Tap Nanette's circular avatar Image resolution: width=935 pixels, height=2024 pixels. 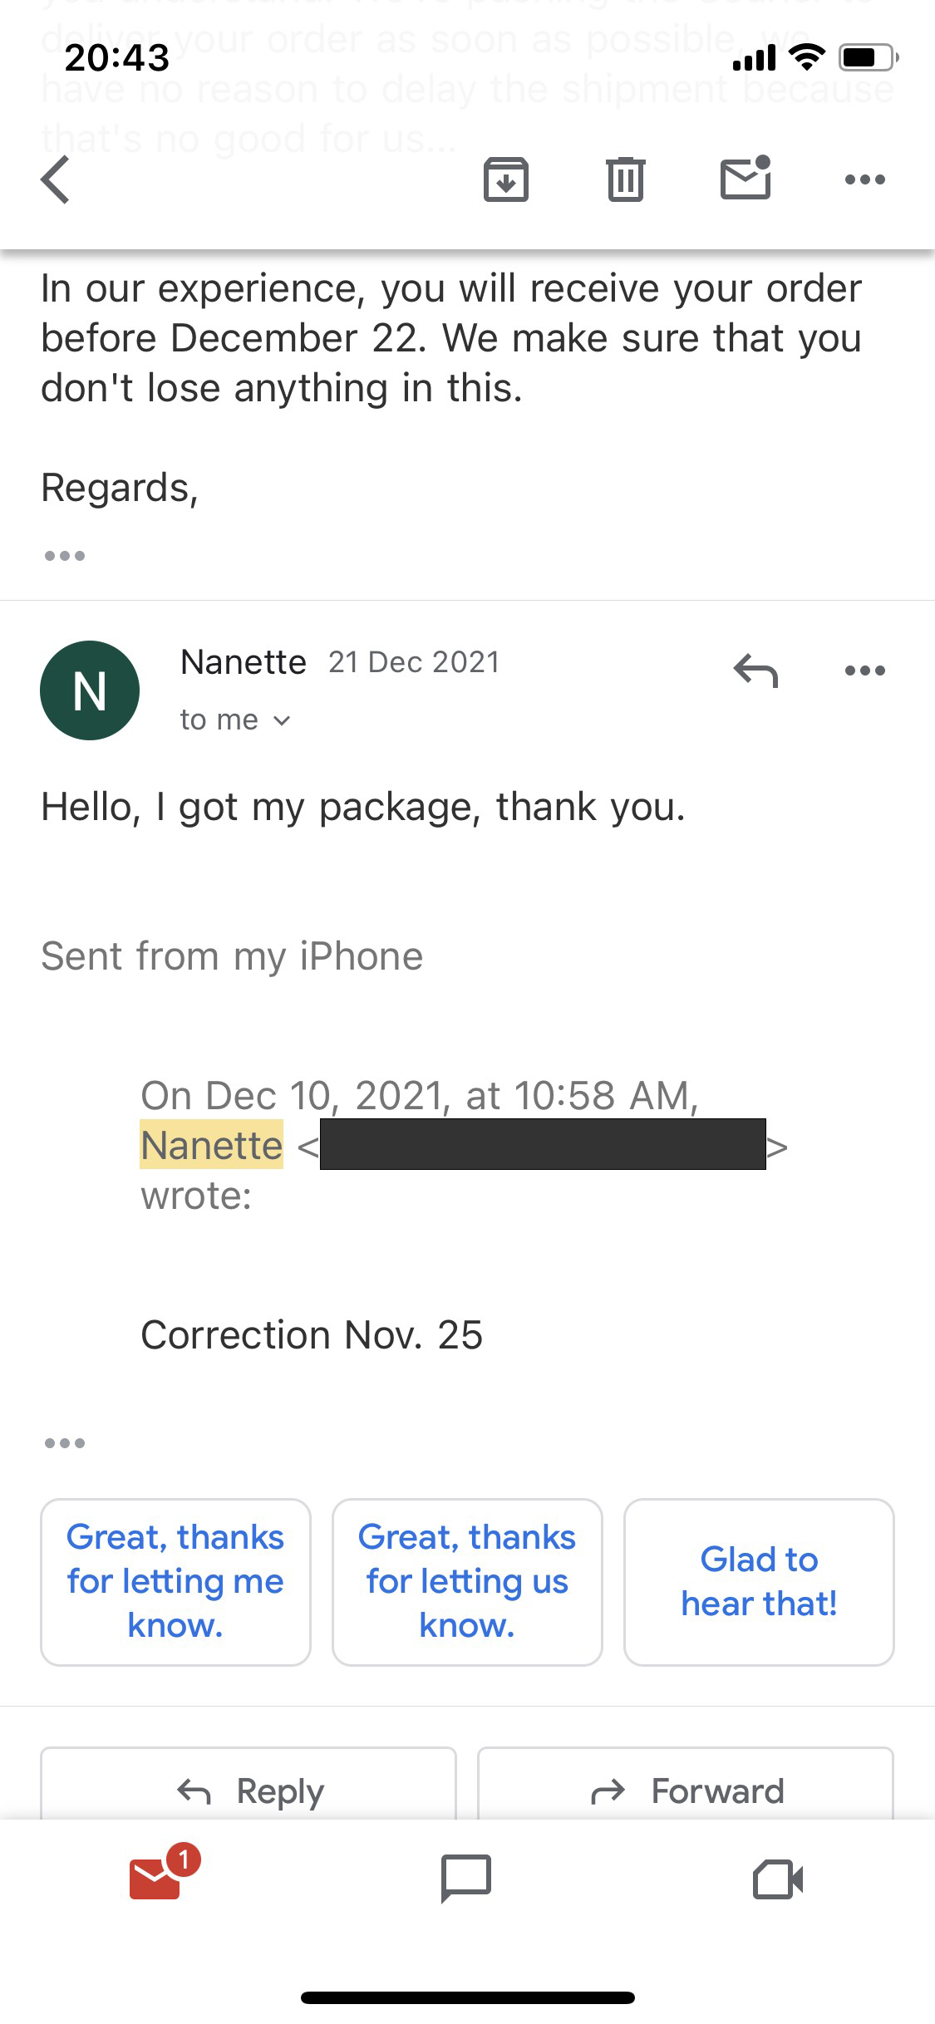(89, 690)
